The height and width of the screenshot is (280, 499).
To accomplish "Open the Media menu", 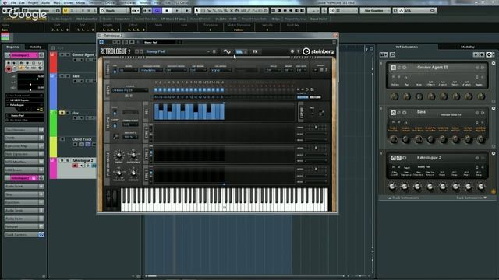I will pos(80,2).
